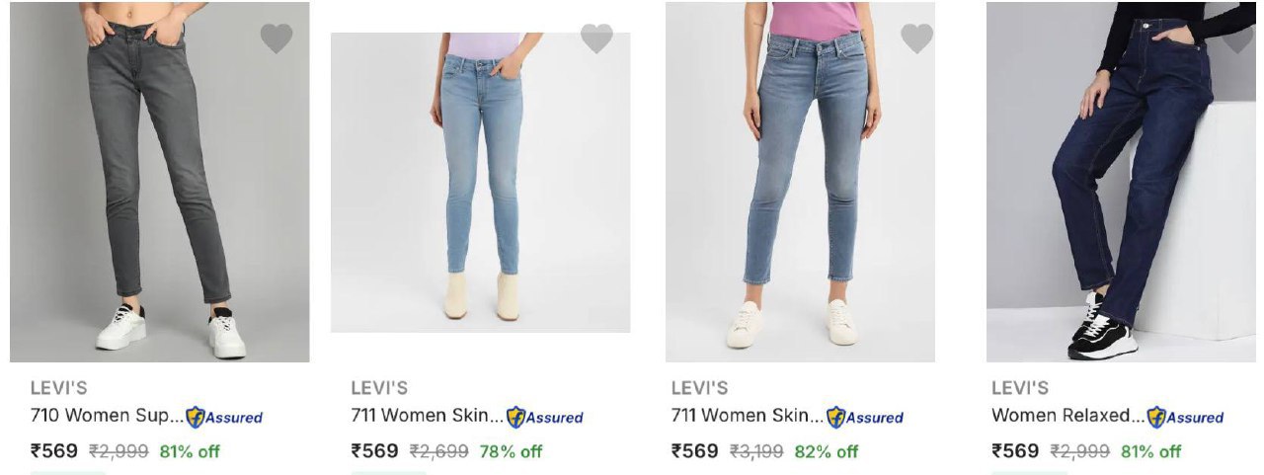Click the 82% off discount label

826,451
